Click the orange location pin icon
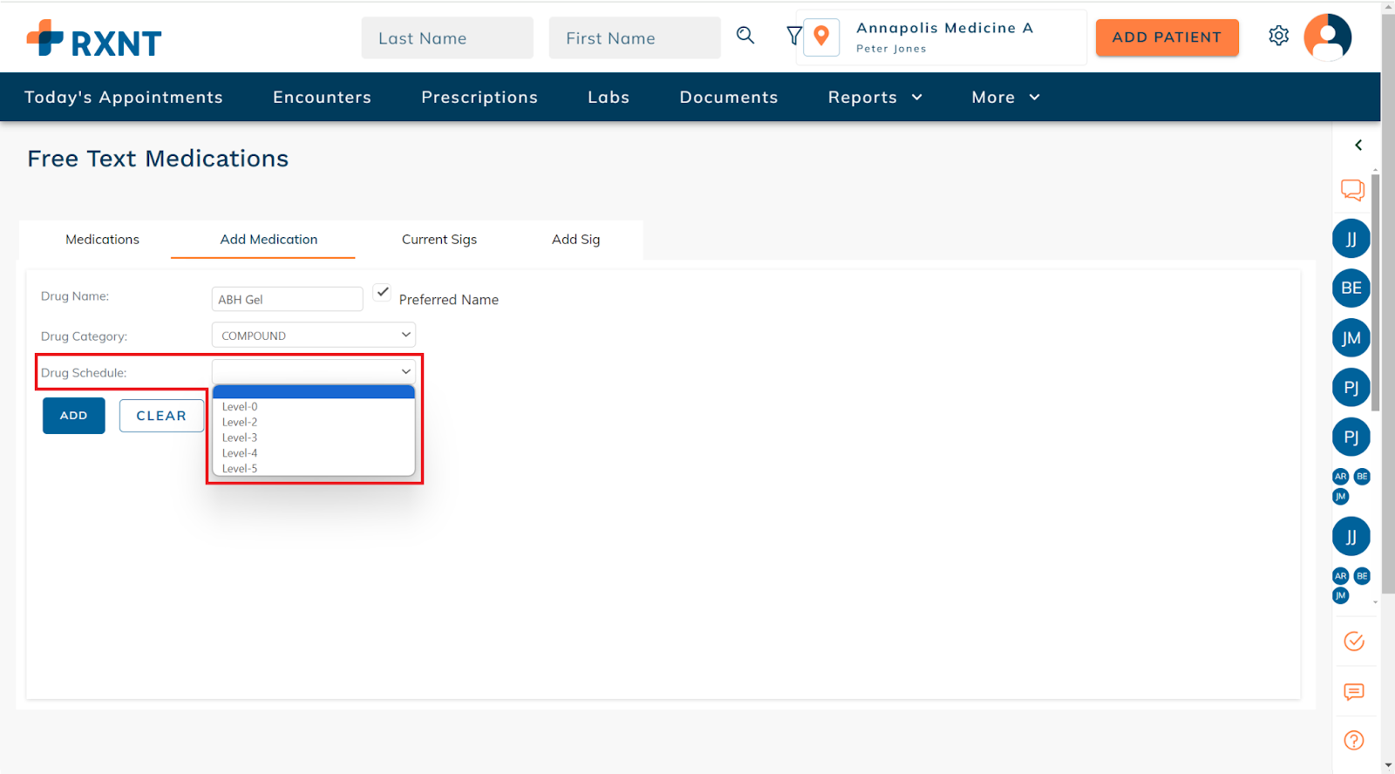1395x774 pixels. pyautogui.click(x=821, y=37)
